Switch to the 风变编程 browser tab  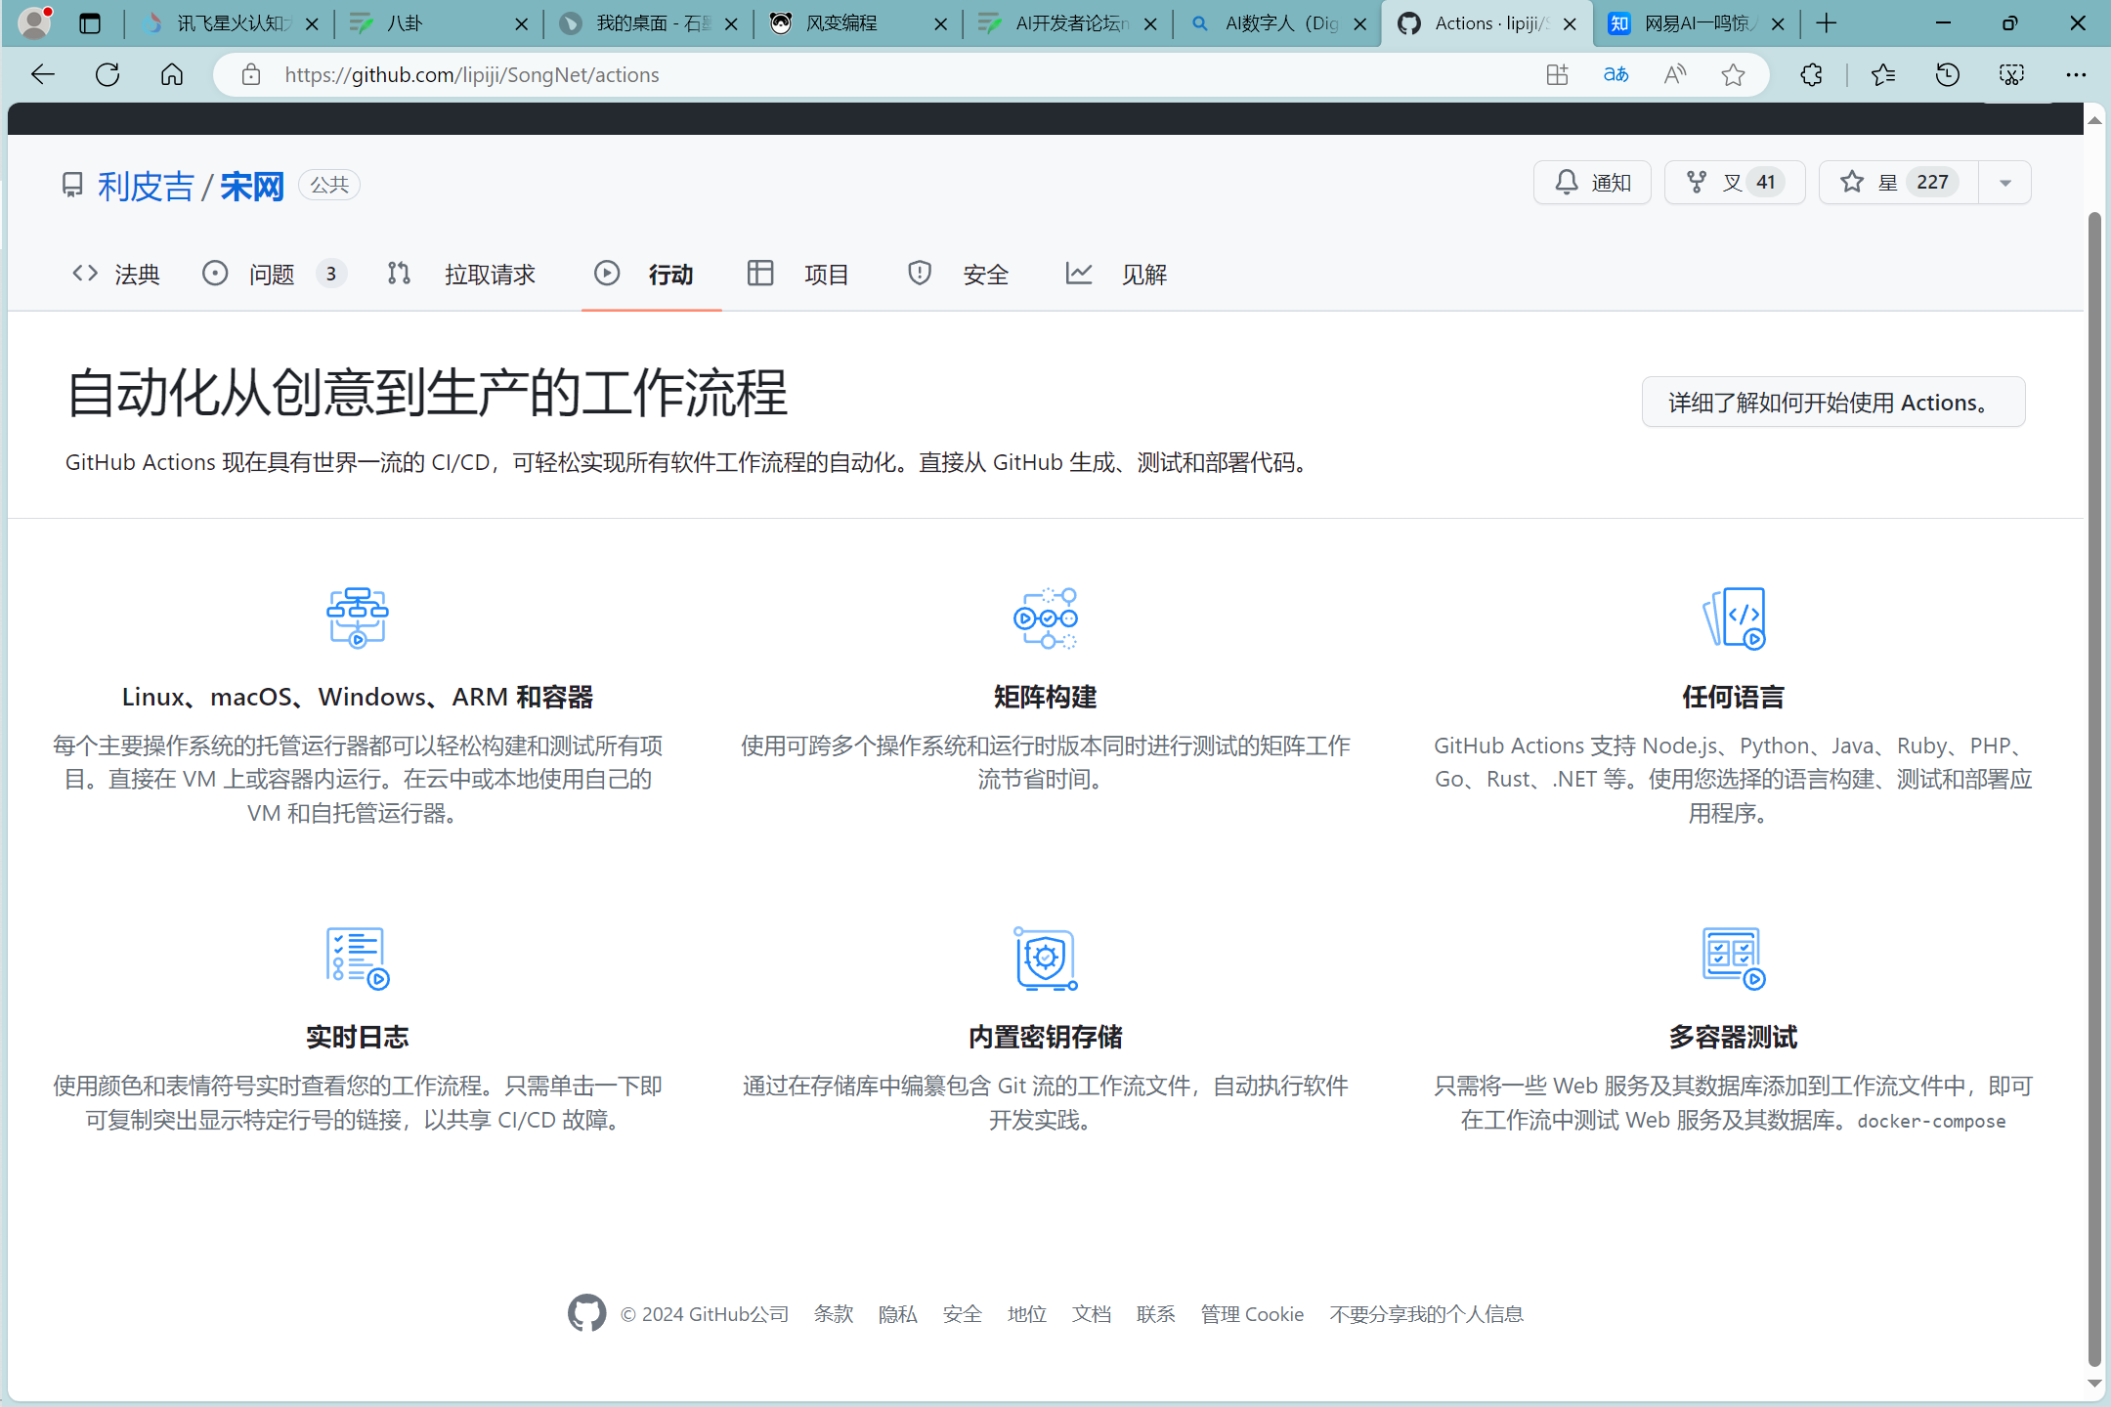click(x=859, y=23)
